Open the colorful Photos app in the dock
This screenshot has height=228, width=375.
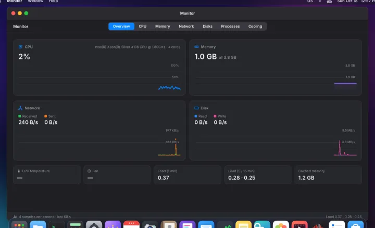pyautogui.click(x=281, y=225)
